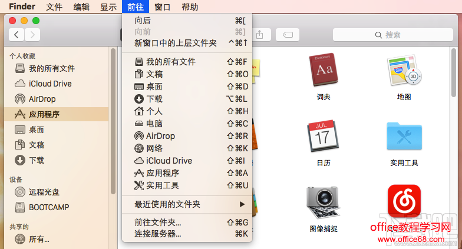Image resolution: width=462 pixels, height=249 pixels.
Task: Open the red NetEase Music app icon
Action: (x=404, y=201)
